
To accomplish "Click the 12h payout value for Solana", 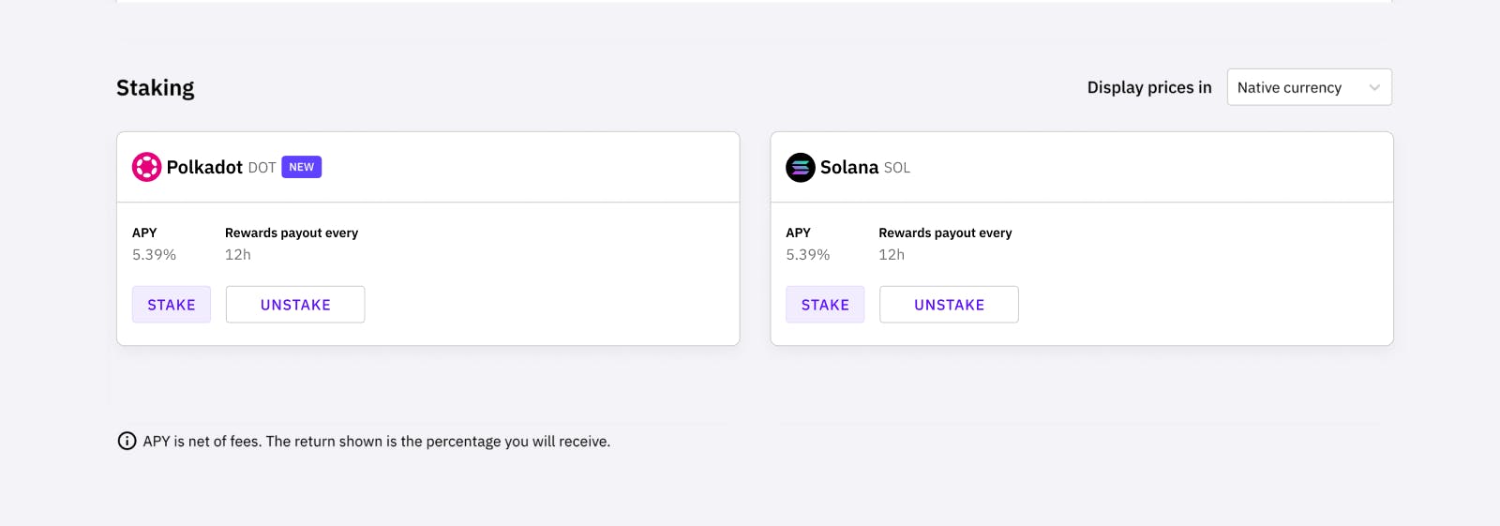I will [891, 254].
